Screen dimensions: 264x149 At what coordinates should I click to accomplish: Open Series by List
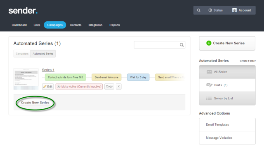(x=227, y=99)
